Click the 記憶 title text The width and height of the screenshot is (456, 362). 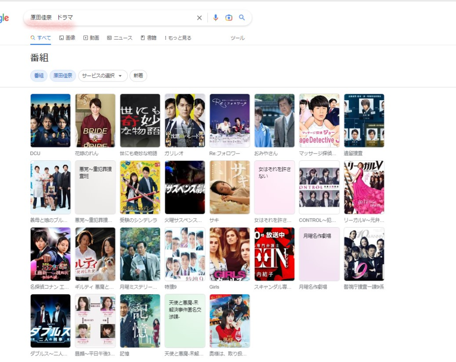click(125, 354)
